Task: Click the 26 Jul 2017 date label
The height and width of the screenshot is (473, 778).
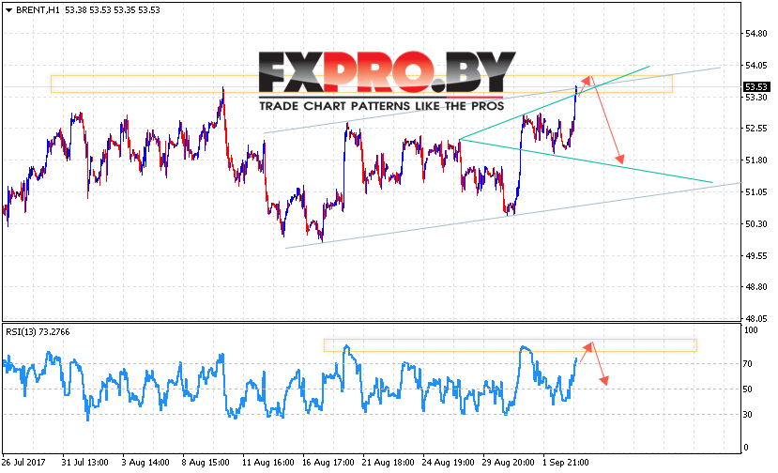Action: click(23, 463)
